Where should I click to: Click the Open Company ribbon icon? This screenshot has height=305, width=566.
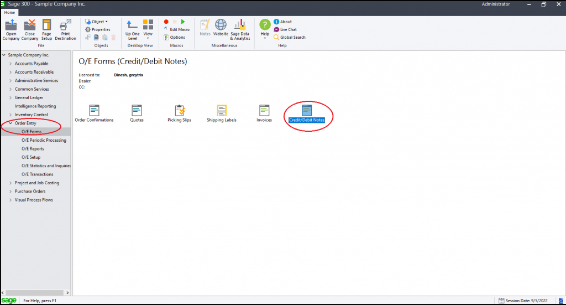coord(11,25)
